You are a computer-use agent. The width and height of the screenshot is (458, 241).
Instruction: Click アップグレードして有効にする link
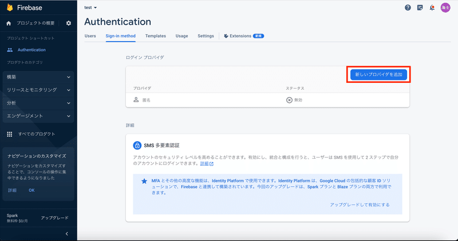click(x=360, y=205)
